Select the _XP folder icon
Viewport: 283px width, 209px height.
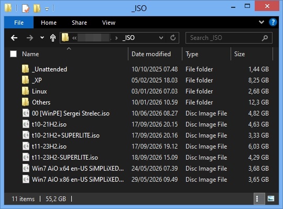click(x=25, y=80)
